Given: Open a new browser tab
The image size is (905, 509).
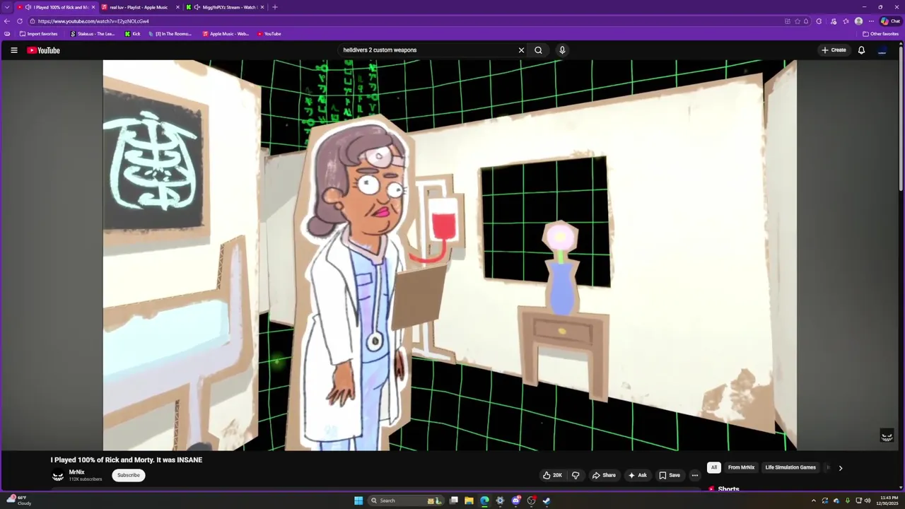Looking at the screenshot, I should click(275, 7).
